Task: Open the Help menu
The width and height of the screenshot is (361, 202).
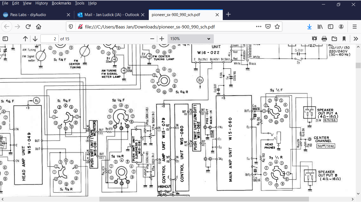Action: pos(92,3)
